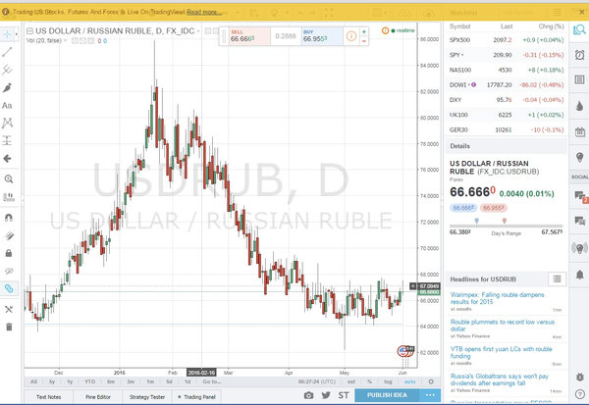
Task: Select the 6m time range
Action: [111, 381]
